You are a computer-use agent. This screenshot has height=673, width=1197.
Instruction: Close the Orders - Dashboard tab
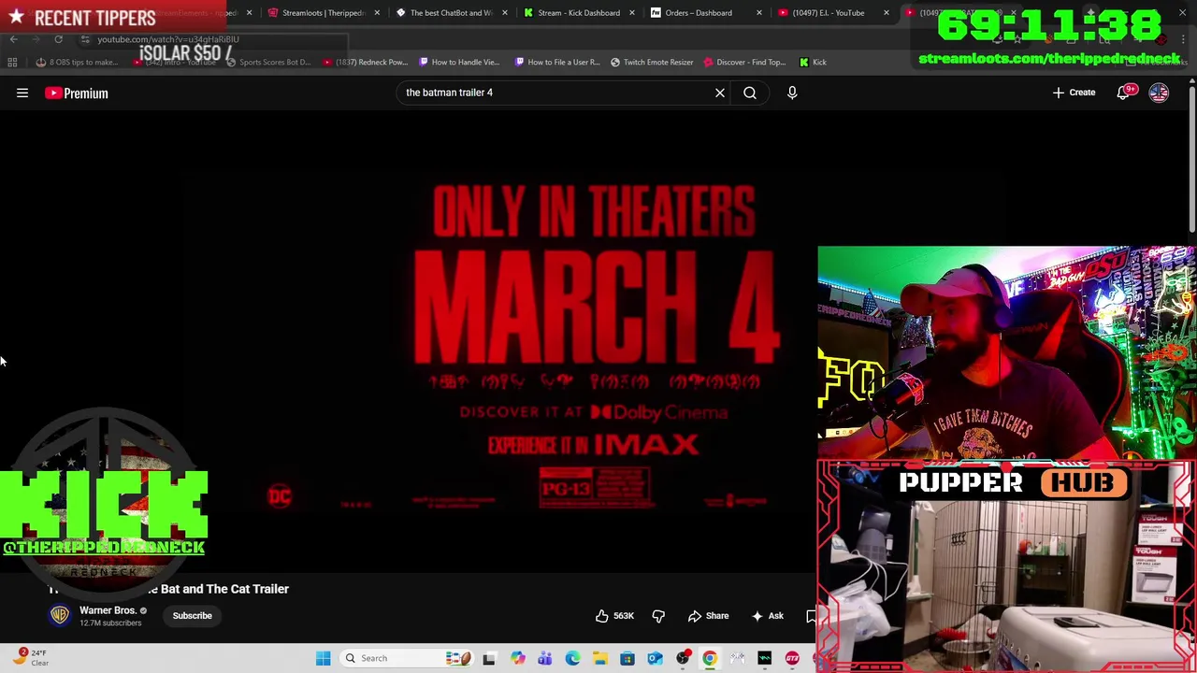pos(759,13)
